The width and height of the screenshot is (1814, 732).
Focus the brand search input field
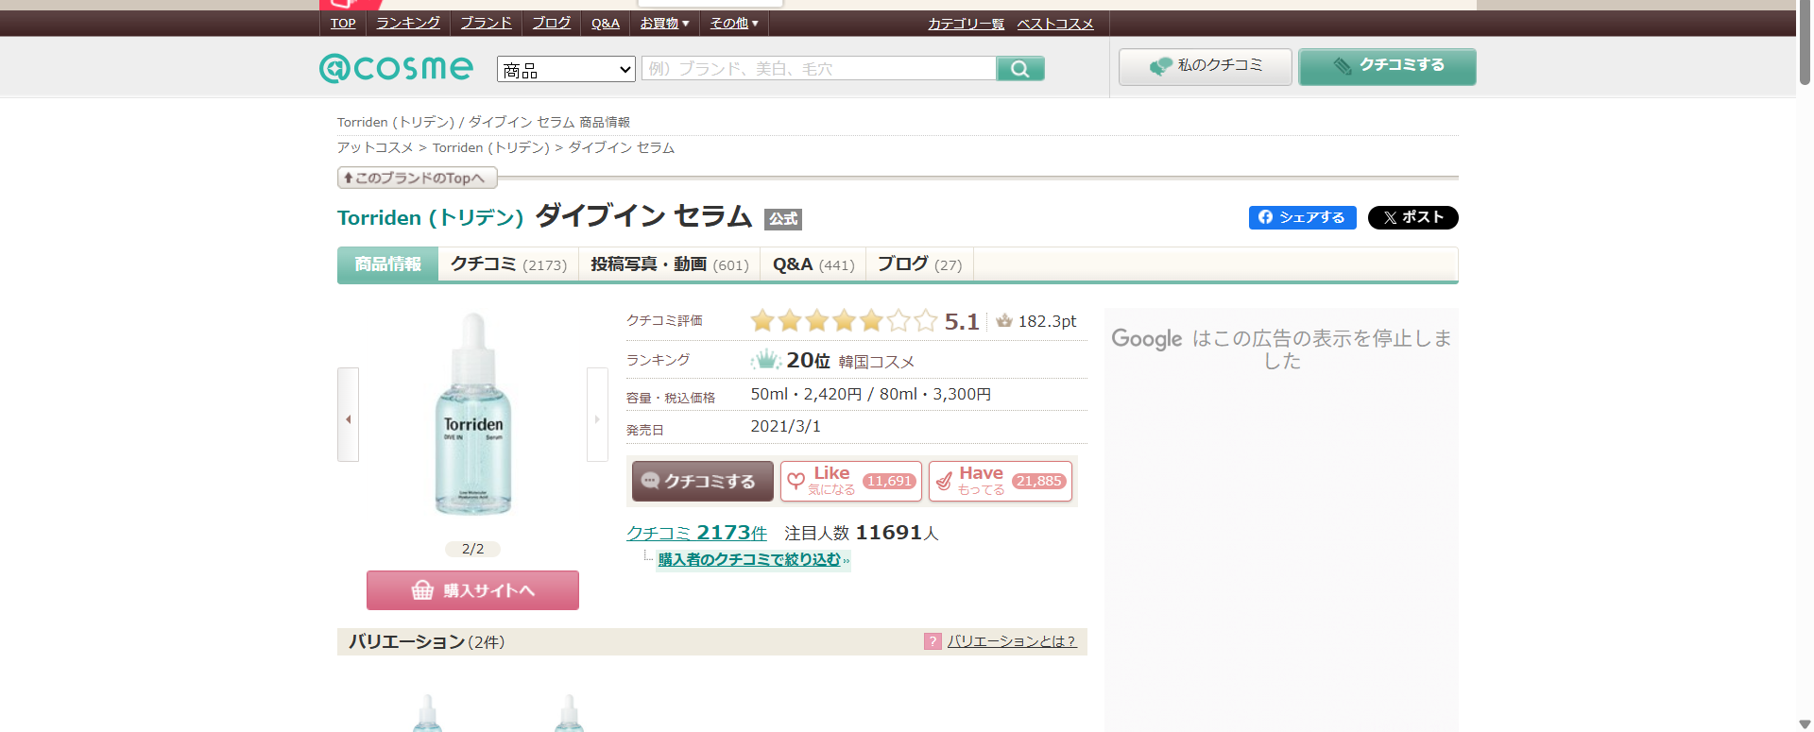click(x=819, y=68)
